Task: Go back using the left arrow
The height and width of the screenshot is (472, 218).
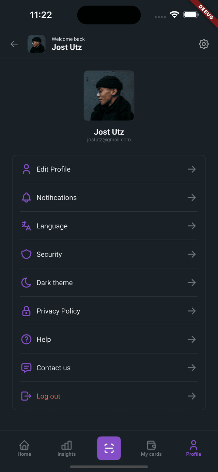Action: click(x=14, y=44)
